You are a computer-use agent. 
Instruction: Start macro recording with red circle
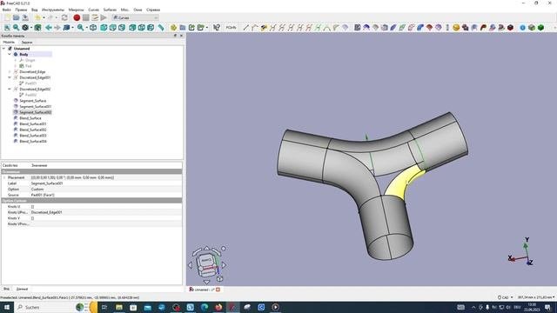(77, 17)
